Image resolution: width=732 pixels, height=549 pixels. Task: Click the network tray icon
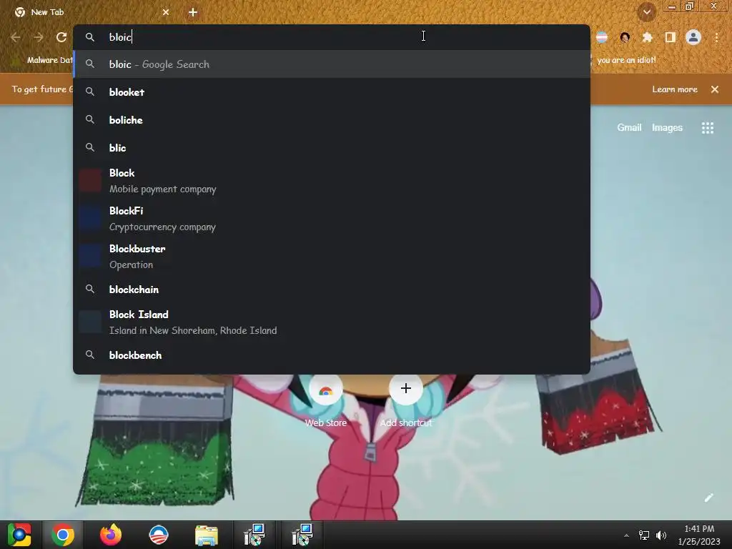(644, 535)
